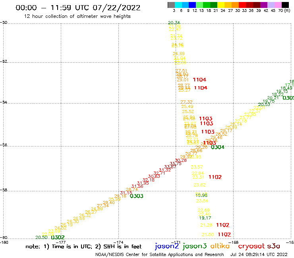This screenshot has width=294, height=258.
Task: Click the green value 19.75
Action: tap(269, 101)
